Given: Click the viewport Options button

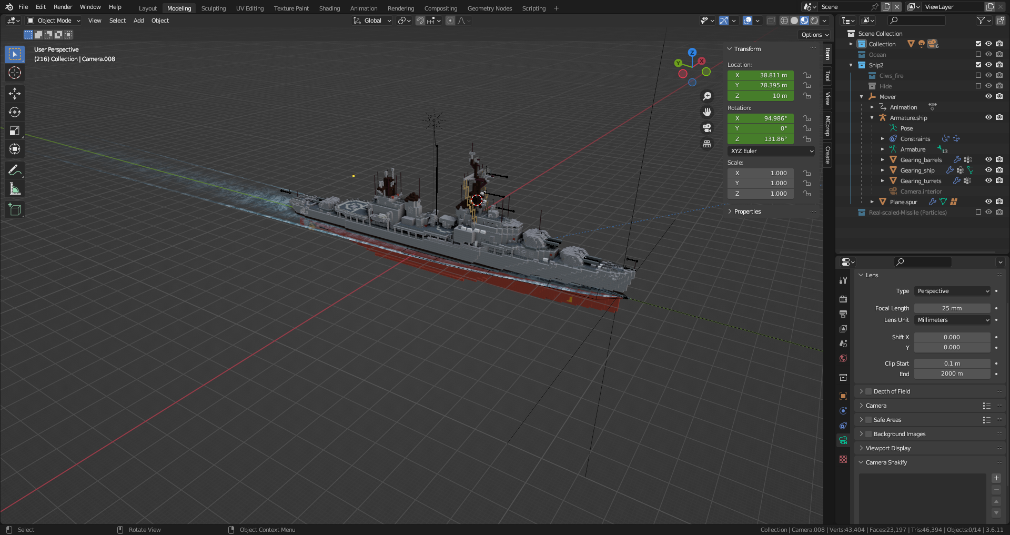Looking at the screenshot, I should tap(815, 35).
